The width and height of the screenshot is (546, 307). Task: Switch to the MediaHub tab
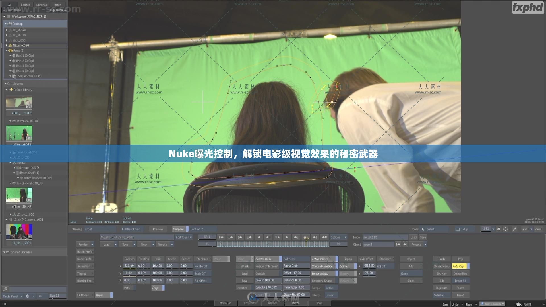tap(226, 303)
